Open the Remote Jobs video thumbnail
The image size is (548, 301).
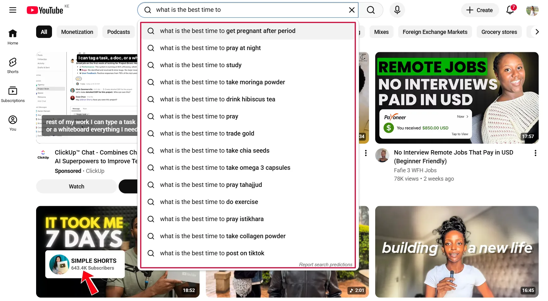pos(457,98)
